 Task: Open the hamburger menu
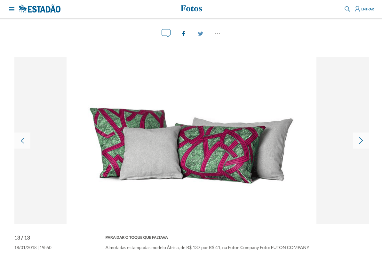click(x=12, y=9)
